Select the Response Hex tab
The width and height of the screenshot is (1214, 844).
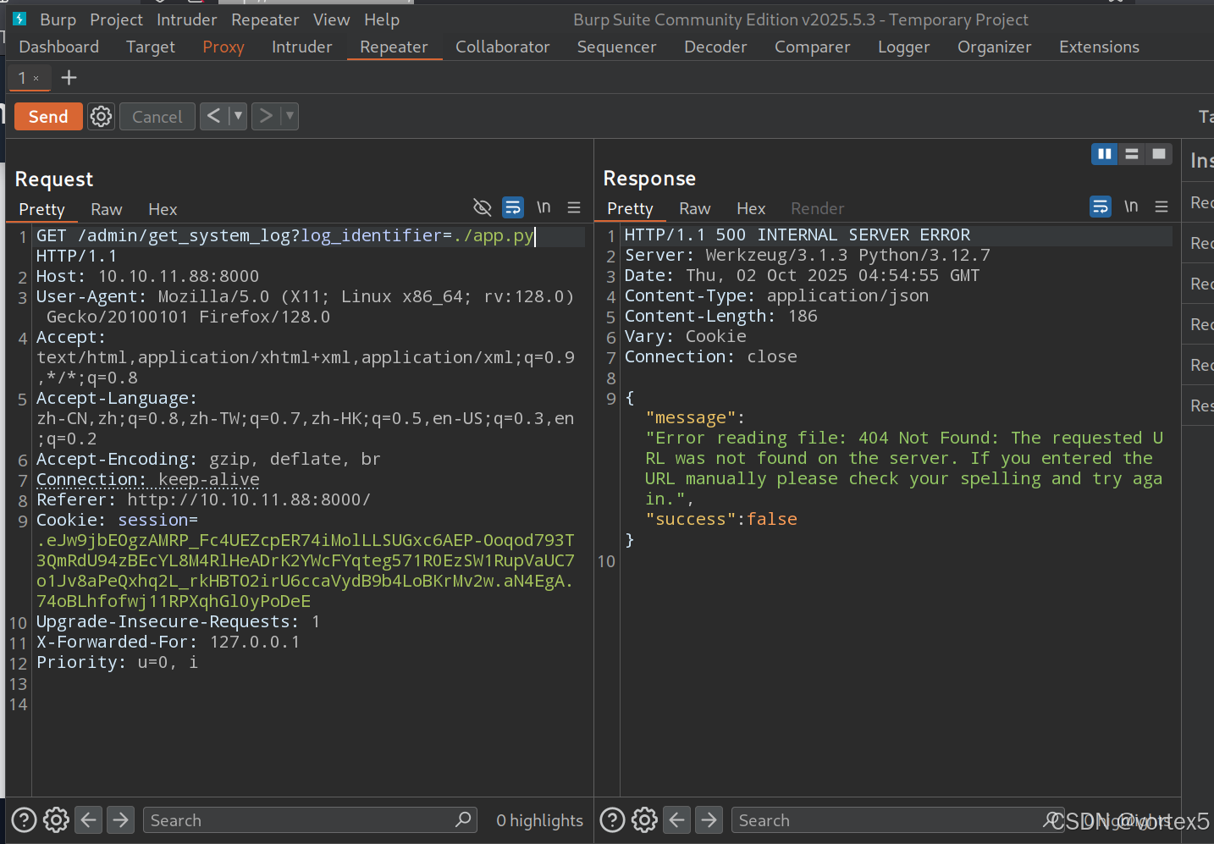(x=751, y=208)
